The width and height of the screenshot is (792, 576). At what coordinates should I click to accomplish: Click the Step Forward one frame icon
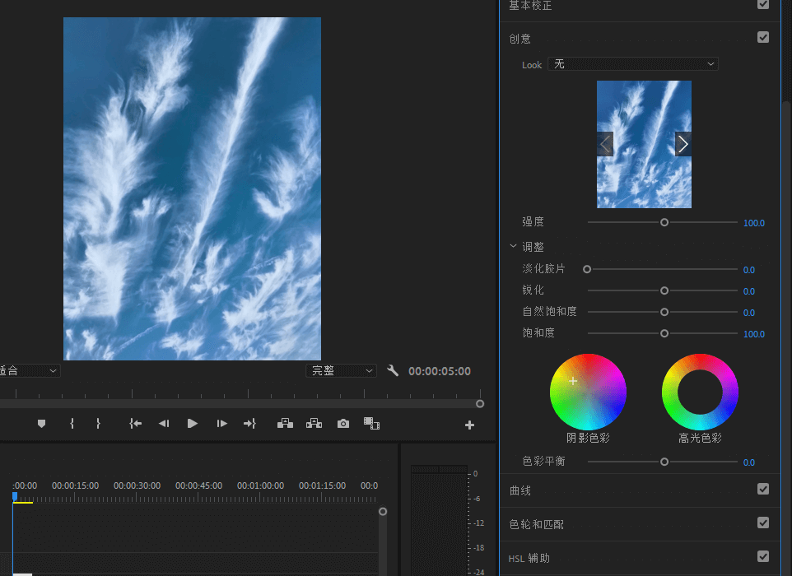coord(221,423)
